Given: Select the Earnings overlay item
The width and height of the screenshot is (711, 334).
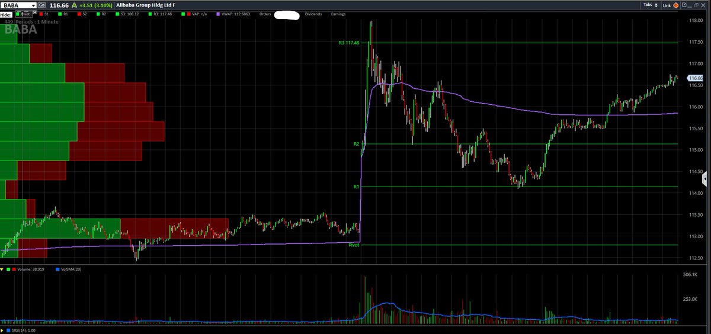Looking at the screenshot, I should click(x=338, y=14).
